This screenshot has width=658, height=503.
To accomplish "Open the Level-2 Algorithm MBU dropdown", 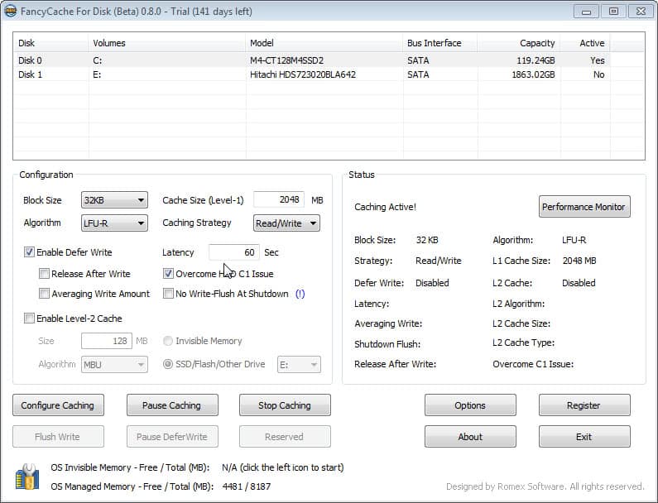I will click(114, 365).
